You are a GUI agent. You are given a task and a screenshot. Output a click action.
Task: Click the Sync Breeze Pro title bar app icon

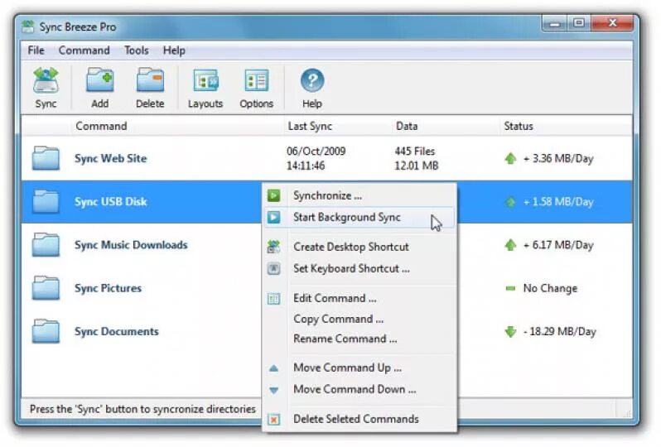tap(28, 26)
